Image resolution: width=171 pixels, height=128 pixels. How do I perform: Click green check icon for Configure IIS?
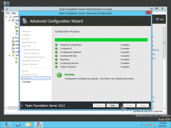point(56,48)
